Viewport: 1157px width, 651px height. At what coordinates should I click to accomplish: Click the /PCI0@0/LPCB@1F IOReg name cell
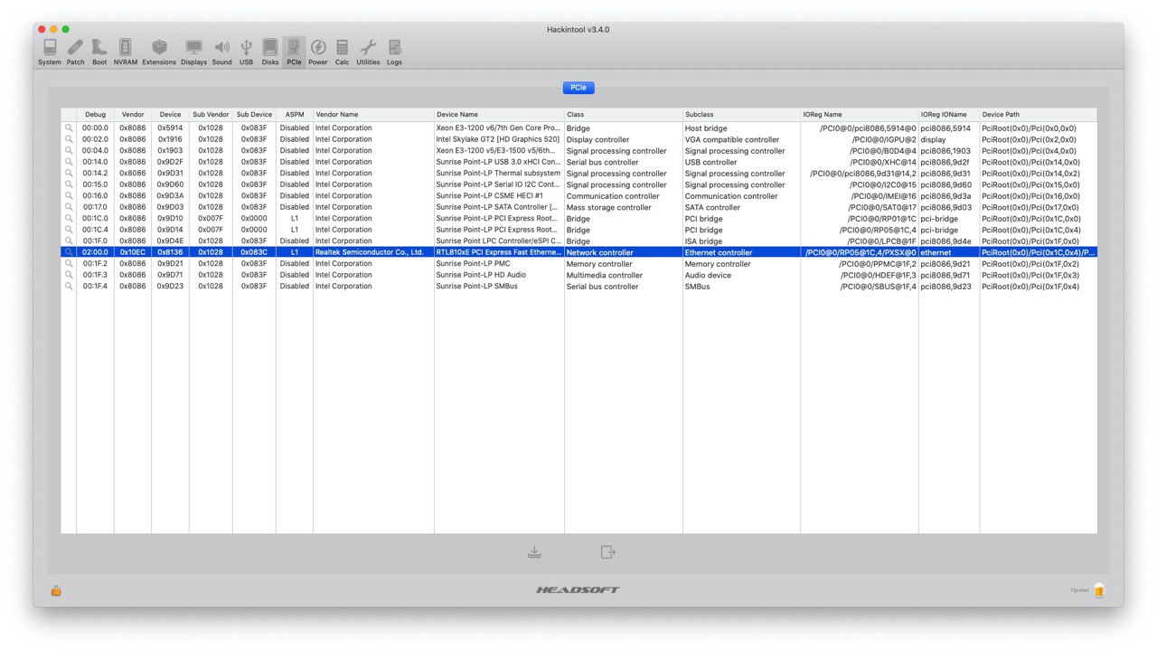click(859, 241)
